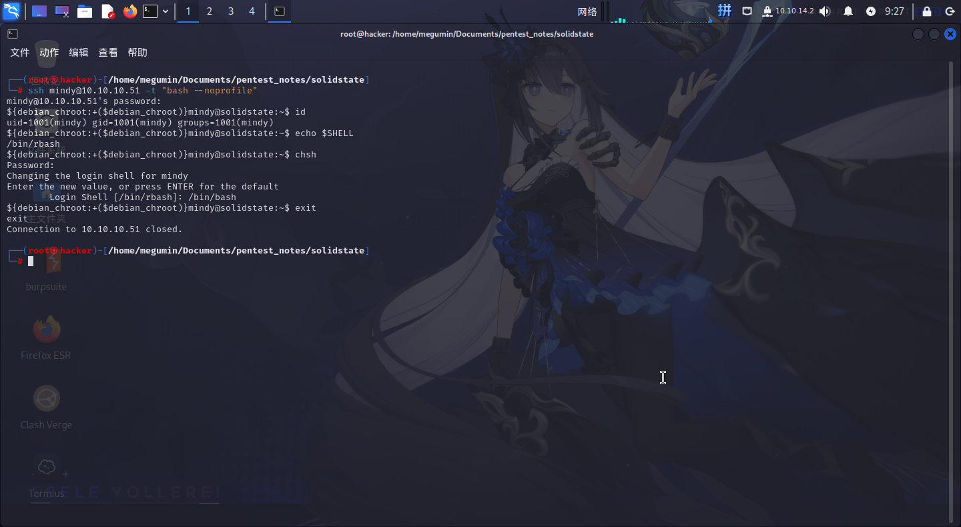Open the 动作 menu in the terminal

(x=49, y=53)
